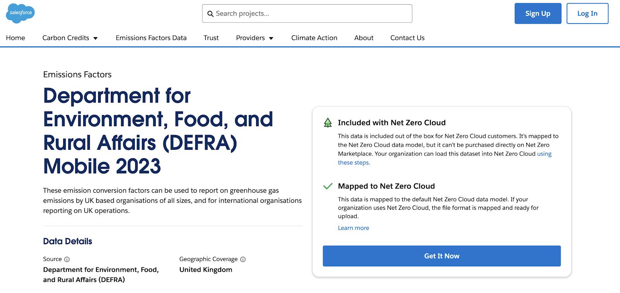Click the Salesforce cloud logo
This screenshot has width=620, height=293.
pyautogui.click(x=21, y=14)
